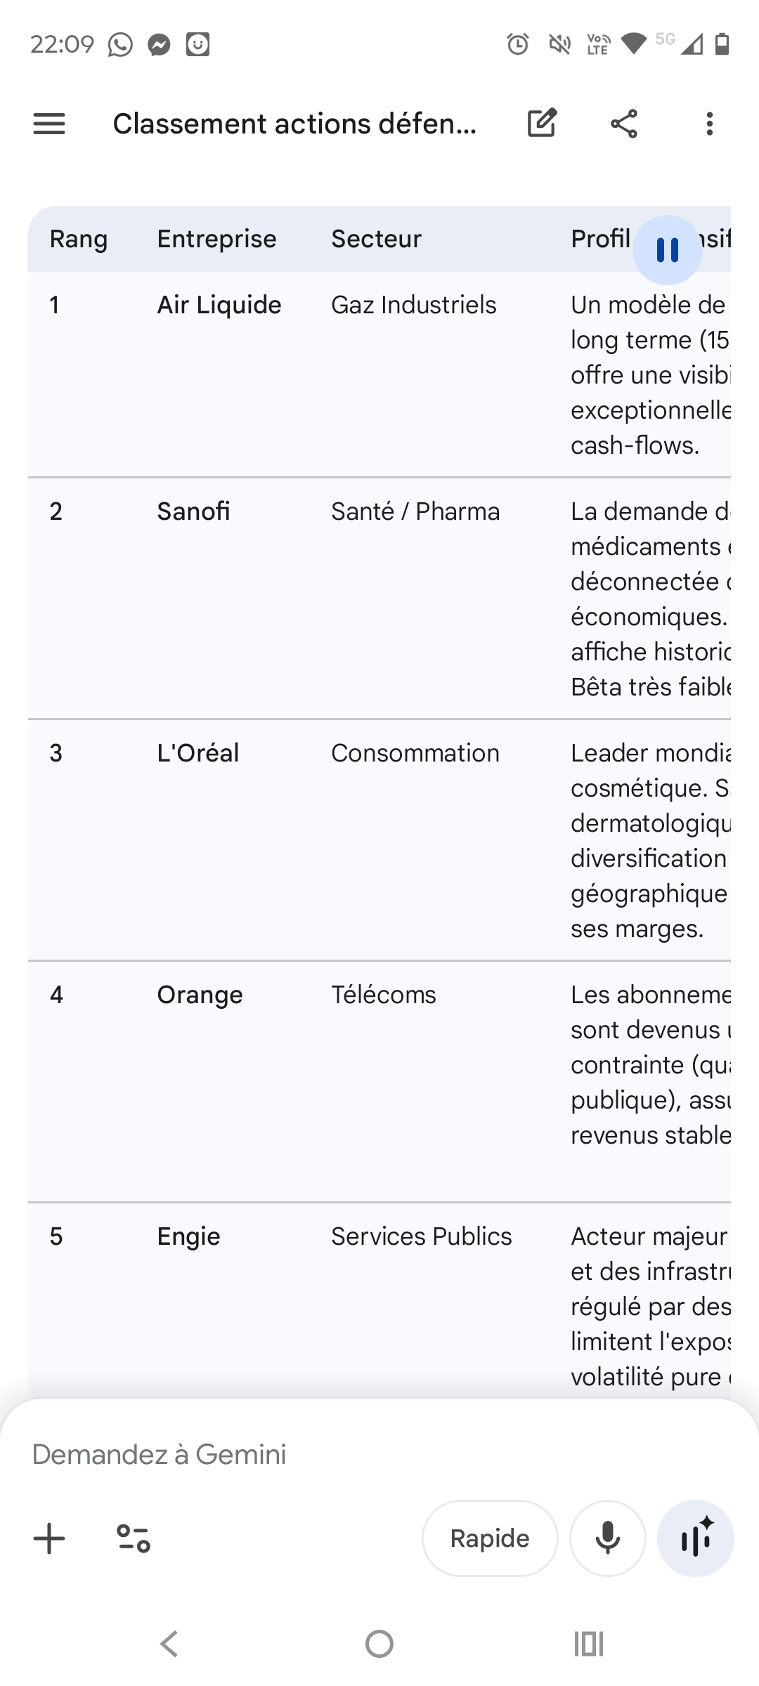This screenshot has height=1686, width=759.
Task: Tap the Android back navigation button
Action: click(169, 1644)
